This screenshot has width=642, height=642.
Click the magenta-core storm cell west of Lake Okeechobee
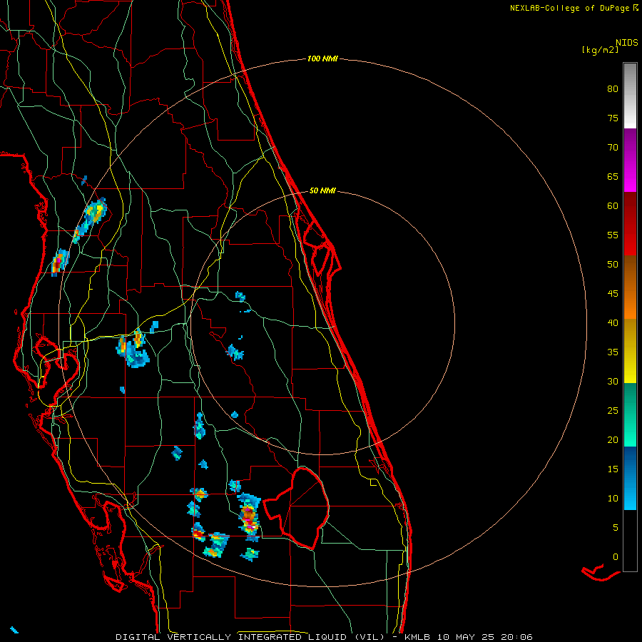pos(249,516)
